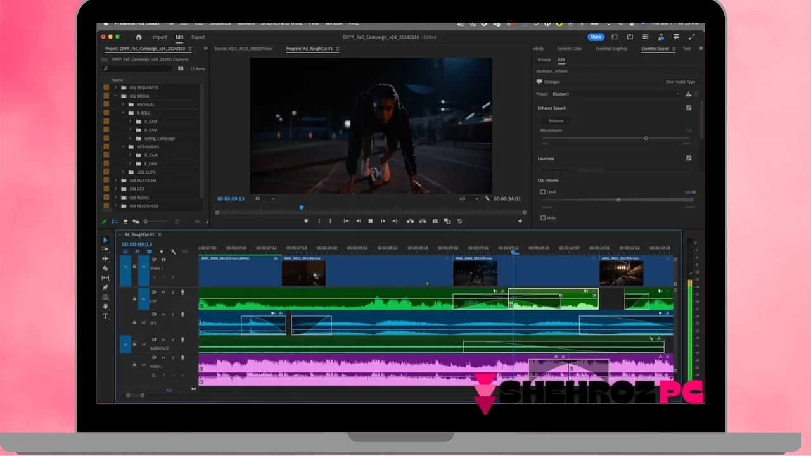The image size is (811, 456).
Task: Toggle timeline Snap magnet icon
Action: point(137,251)
